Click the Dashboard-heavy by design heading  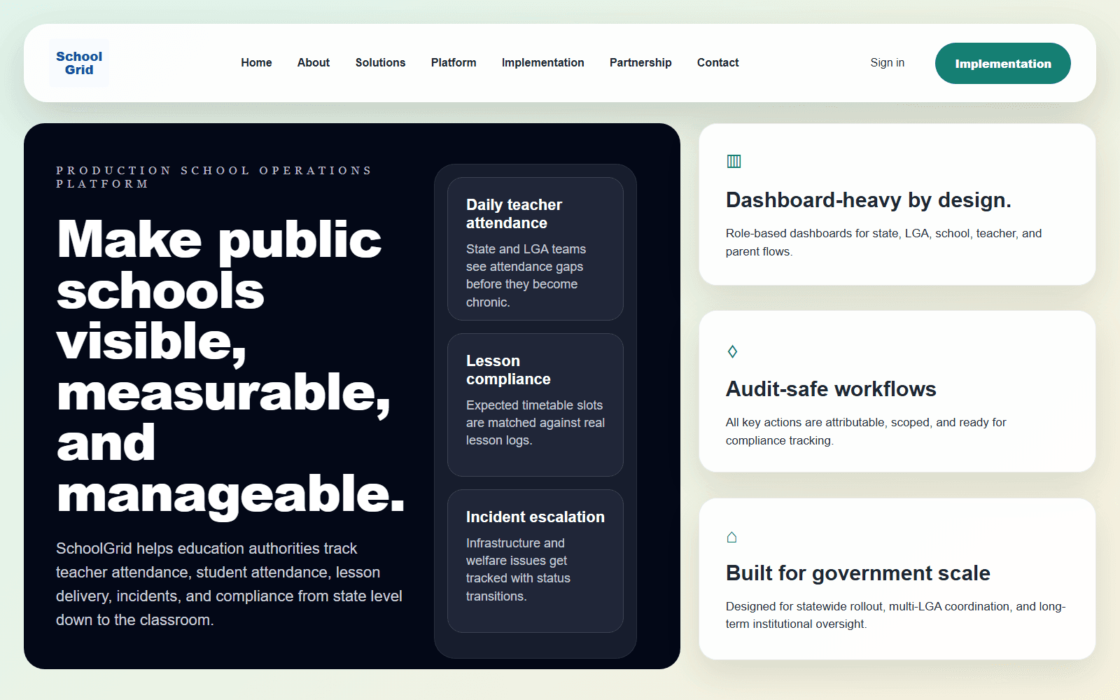pos(868,200)
